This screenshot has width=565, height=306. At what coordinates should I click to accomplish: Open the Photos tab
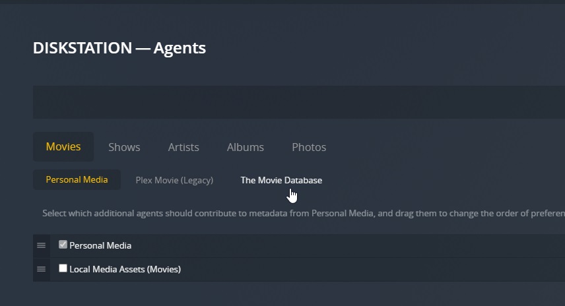coord(309,147)
